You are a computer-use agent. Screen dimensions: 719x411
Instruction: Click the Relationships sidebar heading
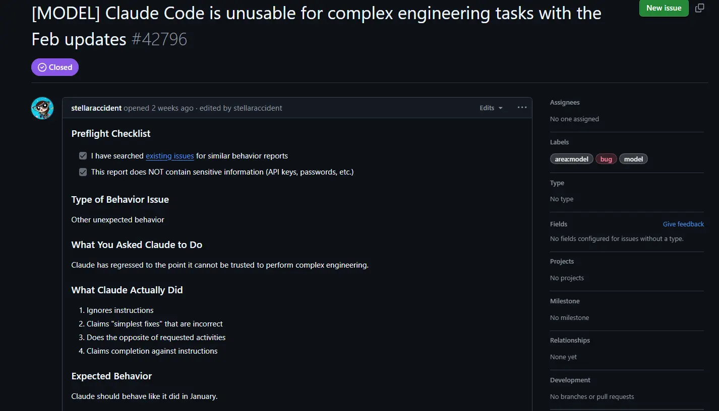click(570, 341)
